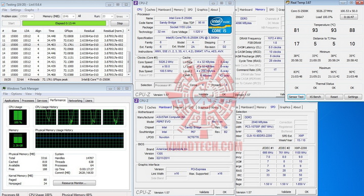This screenshot has height=196, width=364.
Task: Click the All memory option in LinX
Action: click(79, 16)
